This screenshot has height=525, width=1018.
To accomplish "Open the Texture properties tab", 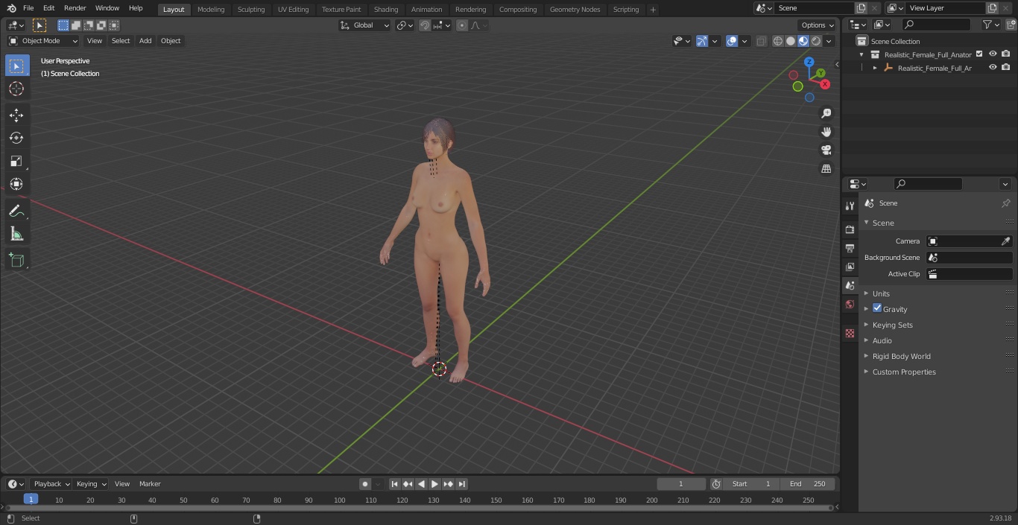I will pyautogui.click(x=850, y=334).
